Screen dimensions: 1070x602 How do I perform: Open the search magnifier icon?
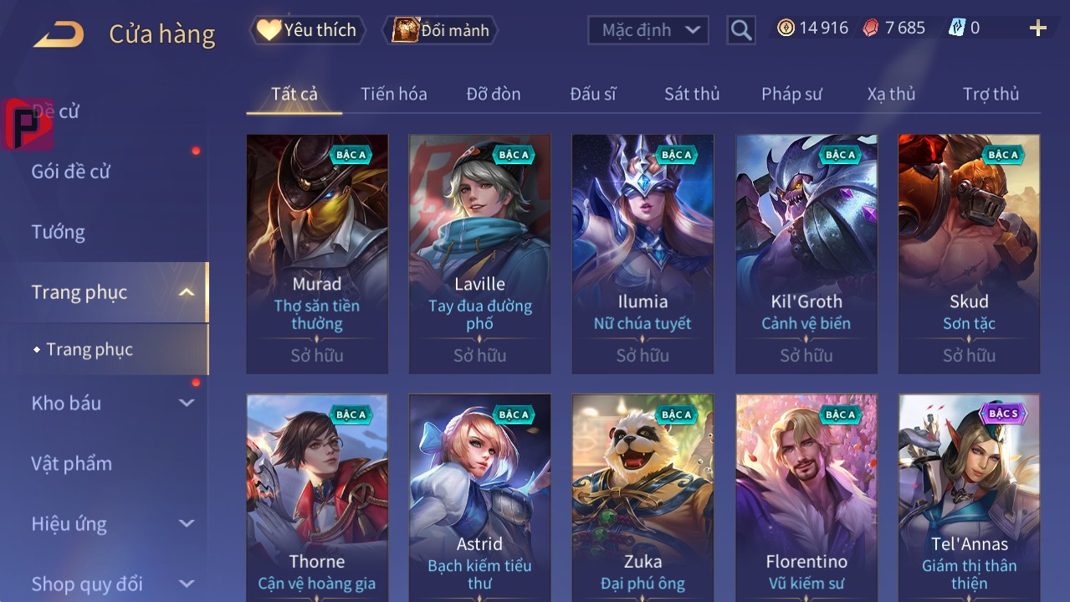tap(741, 30)
